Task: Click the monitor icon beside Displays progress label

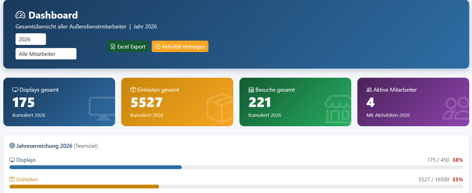Action: [x=12, y=160]
